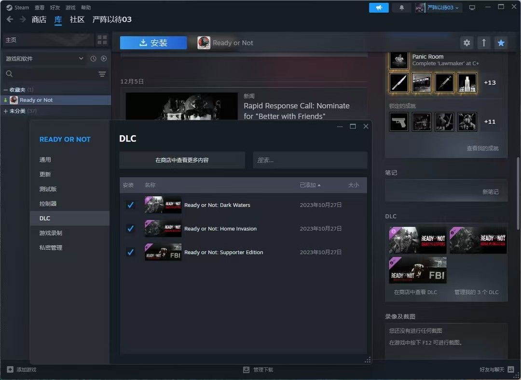Expand the 未分类 category

[6, 111]
